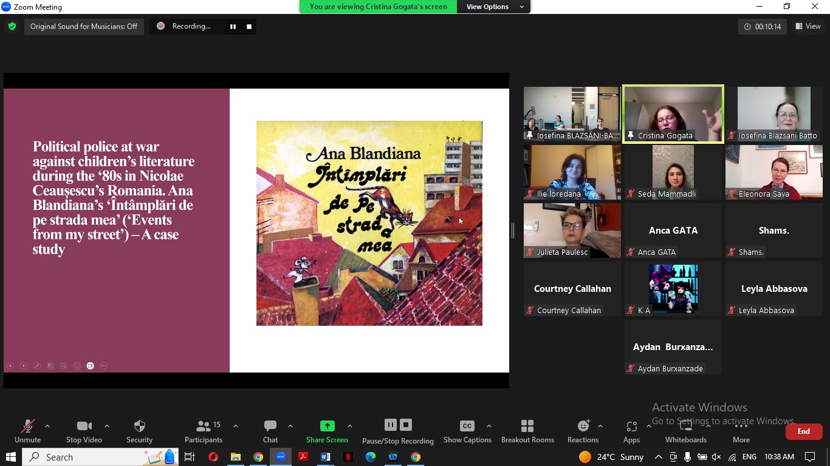830x466 pixels.
Task: Go to next slide in shared presentation
Action: coord(24,366)
